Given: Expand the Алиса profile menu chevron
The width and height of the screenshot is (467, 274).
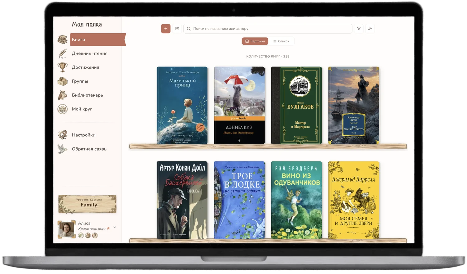Looking at the screenshot, I should pos(115,227).
